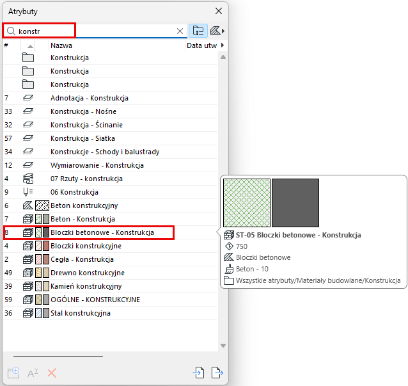Click the horizontal scrollbar below the list
The height and width of the screenshot is (386, 408).
[58, 357]
